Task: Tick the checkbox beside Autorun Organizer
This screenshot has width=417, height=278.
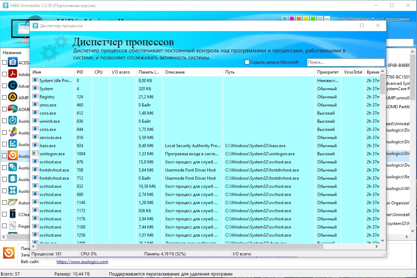Action: (4, 202)
